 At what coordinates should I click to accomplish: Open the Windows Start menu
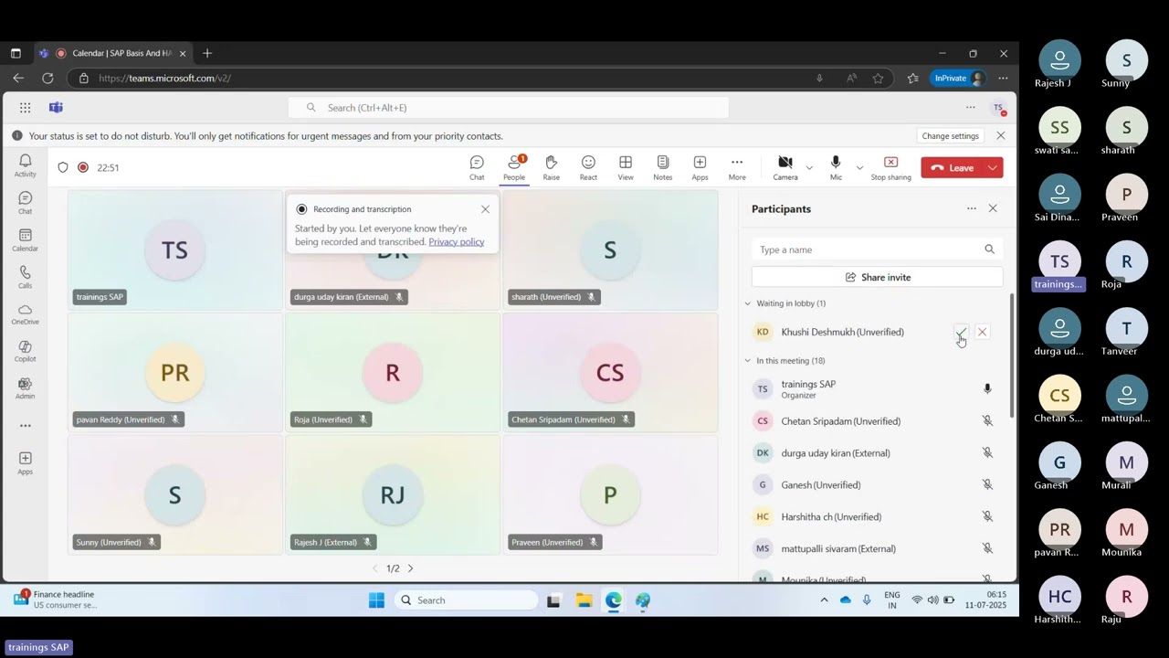(x=376, y=600)
